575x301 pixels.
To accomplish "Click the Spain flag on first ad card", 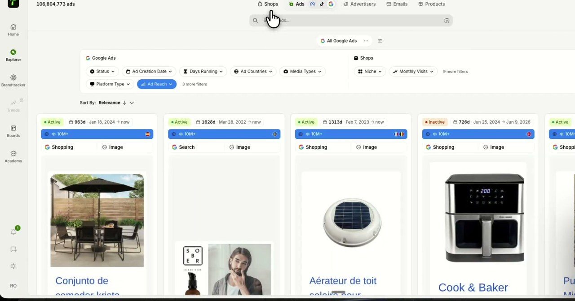I will (148, 134).
